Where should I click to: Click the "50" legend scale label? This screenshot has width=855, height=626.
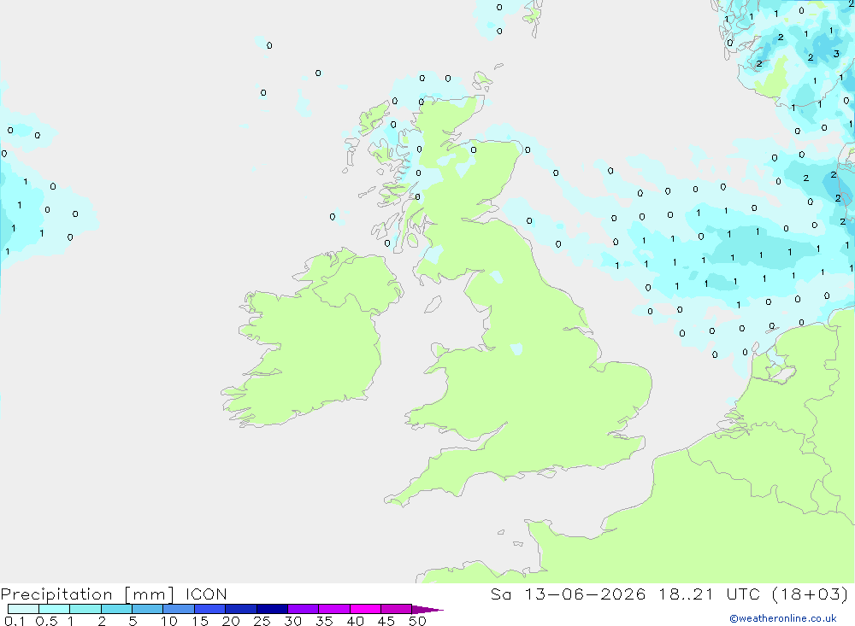pyautogui.click(x=417, y=621)
